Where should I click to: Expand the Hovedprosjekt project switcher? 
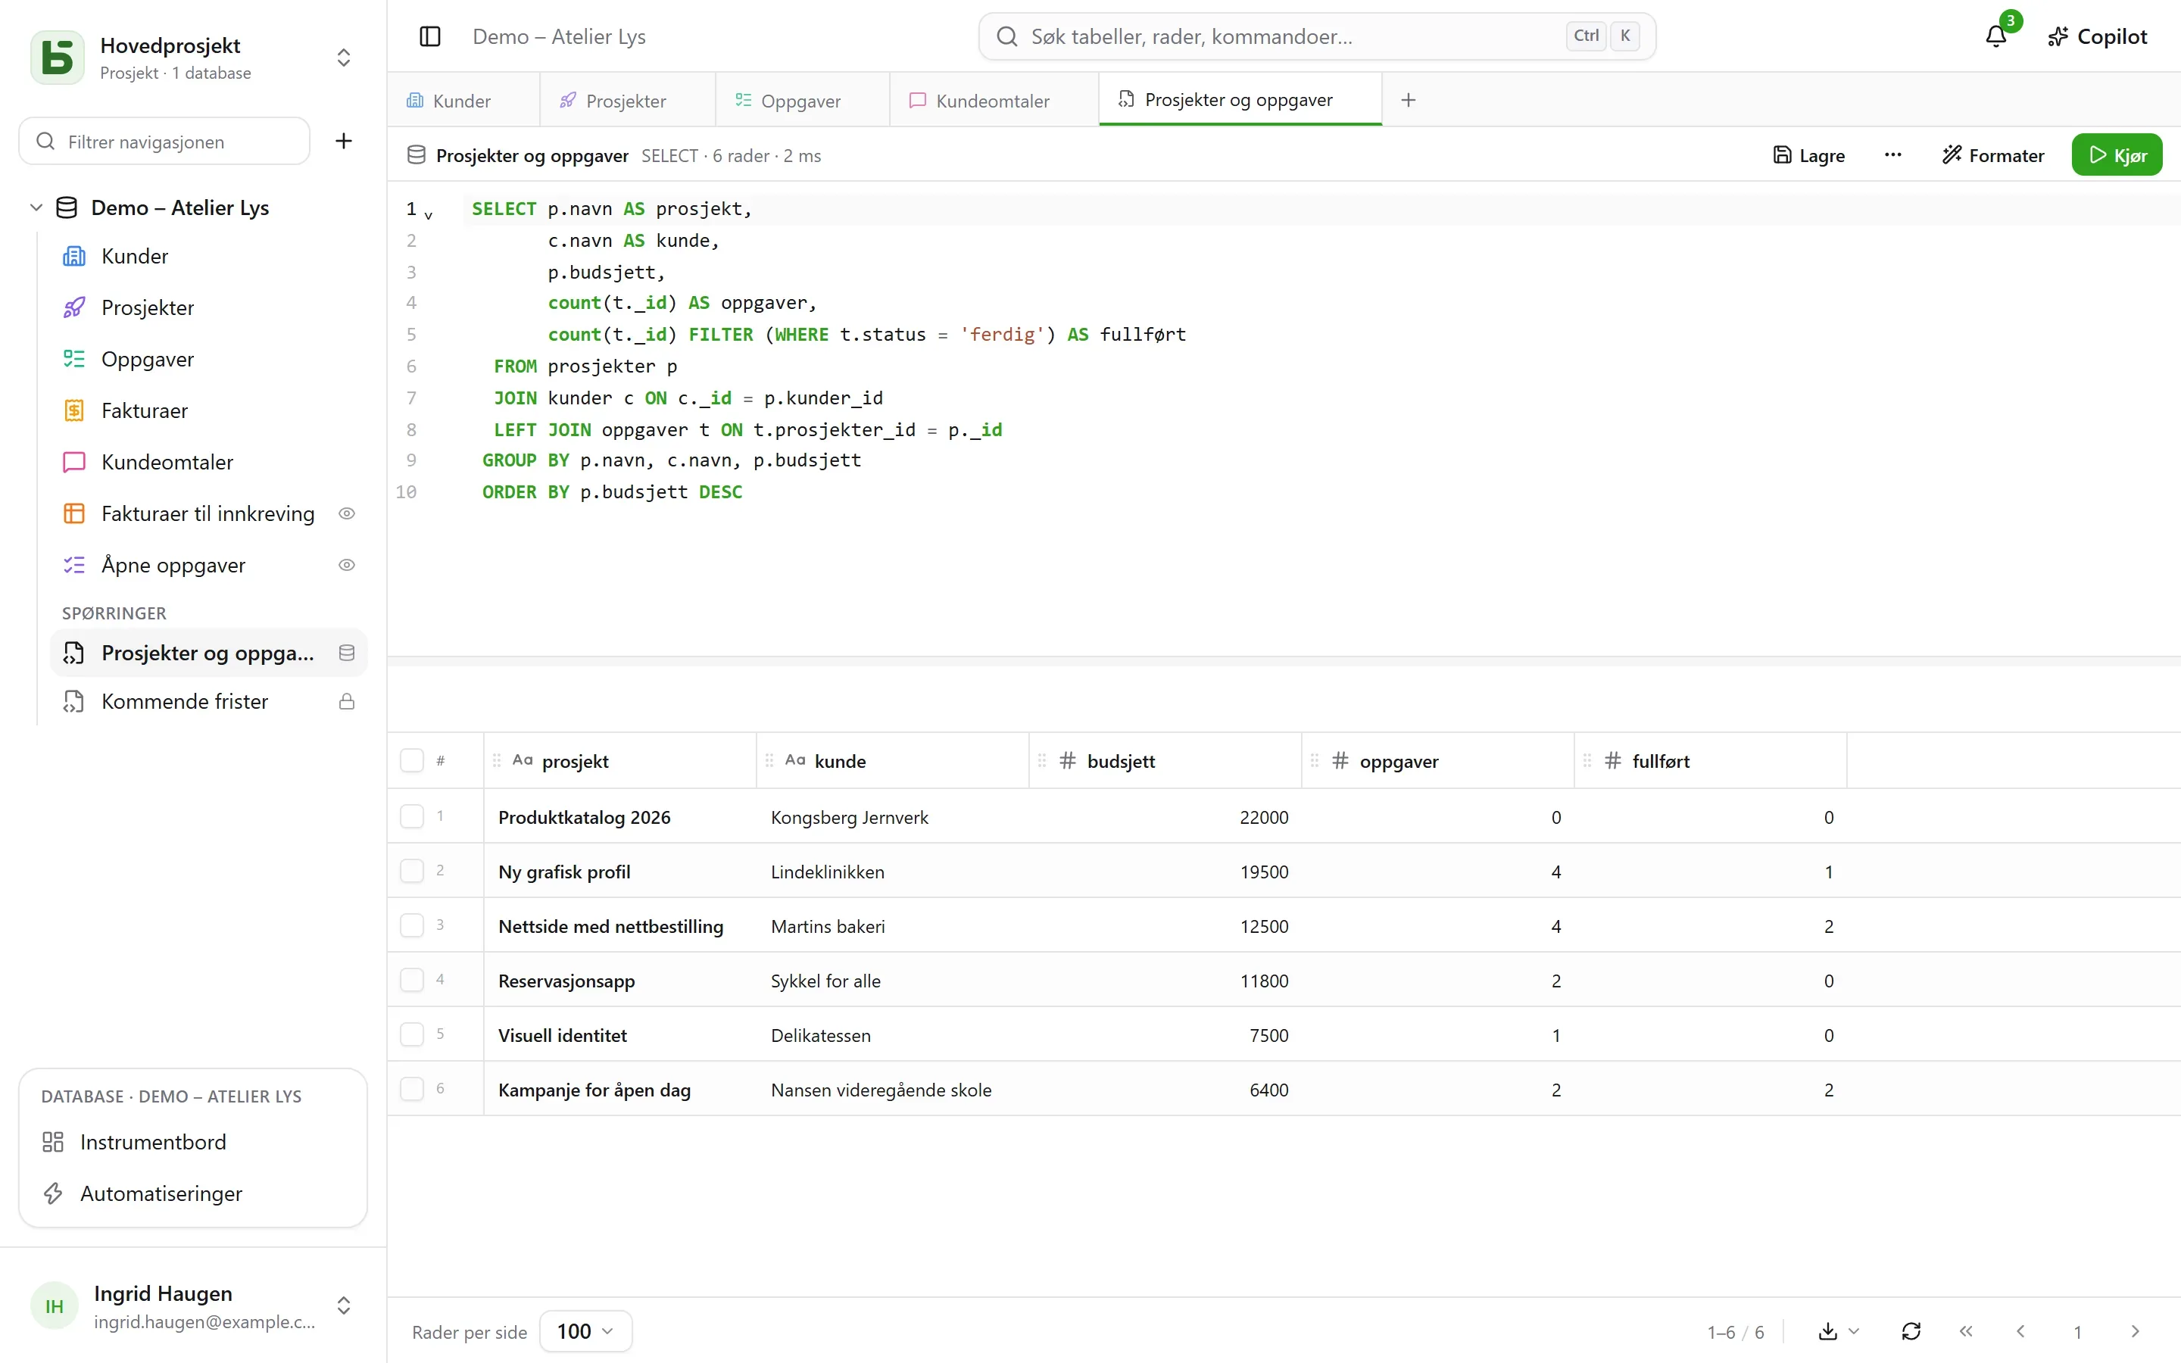343,57
